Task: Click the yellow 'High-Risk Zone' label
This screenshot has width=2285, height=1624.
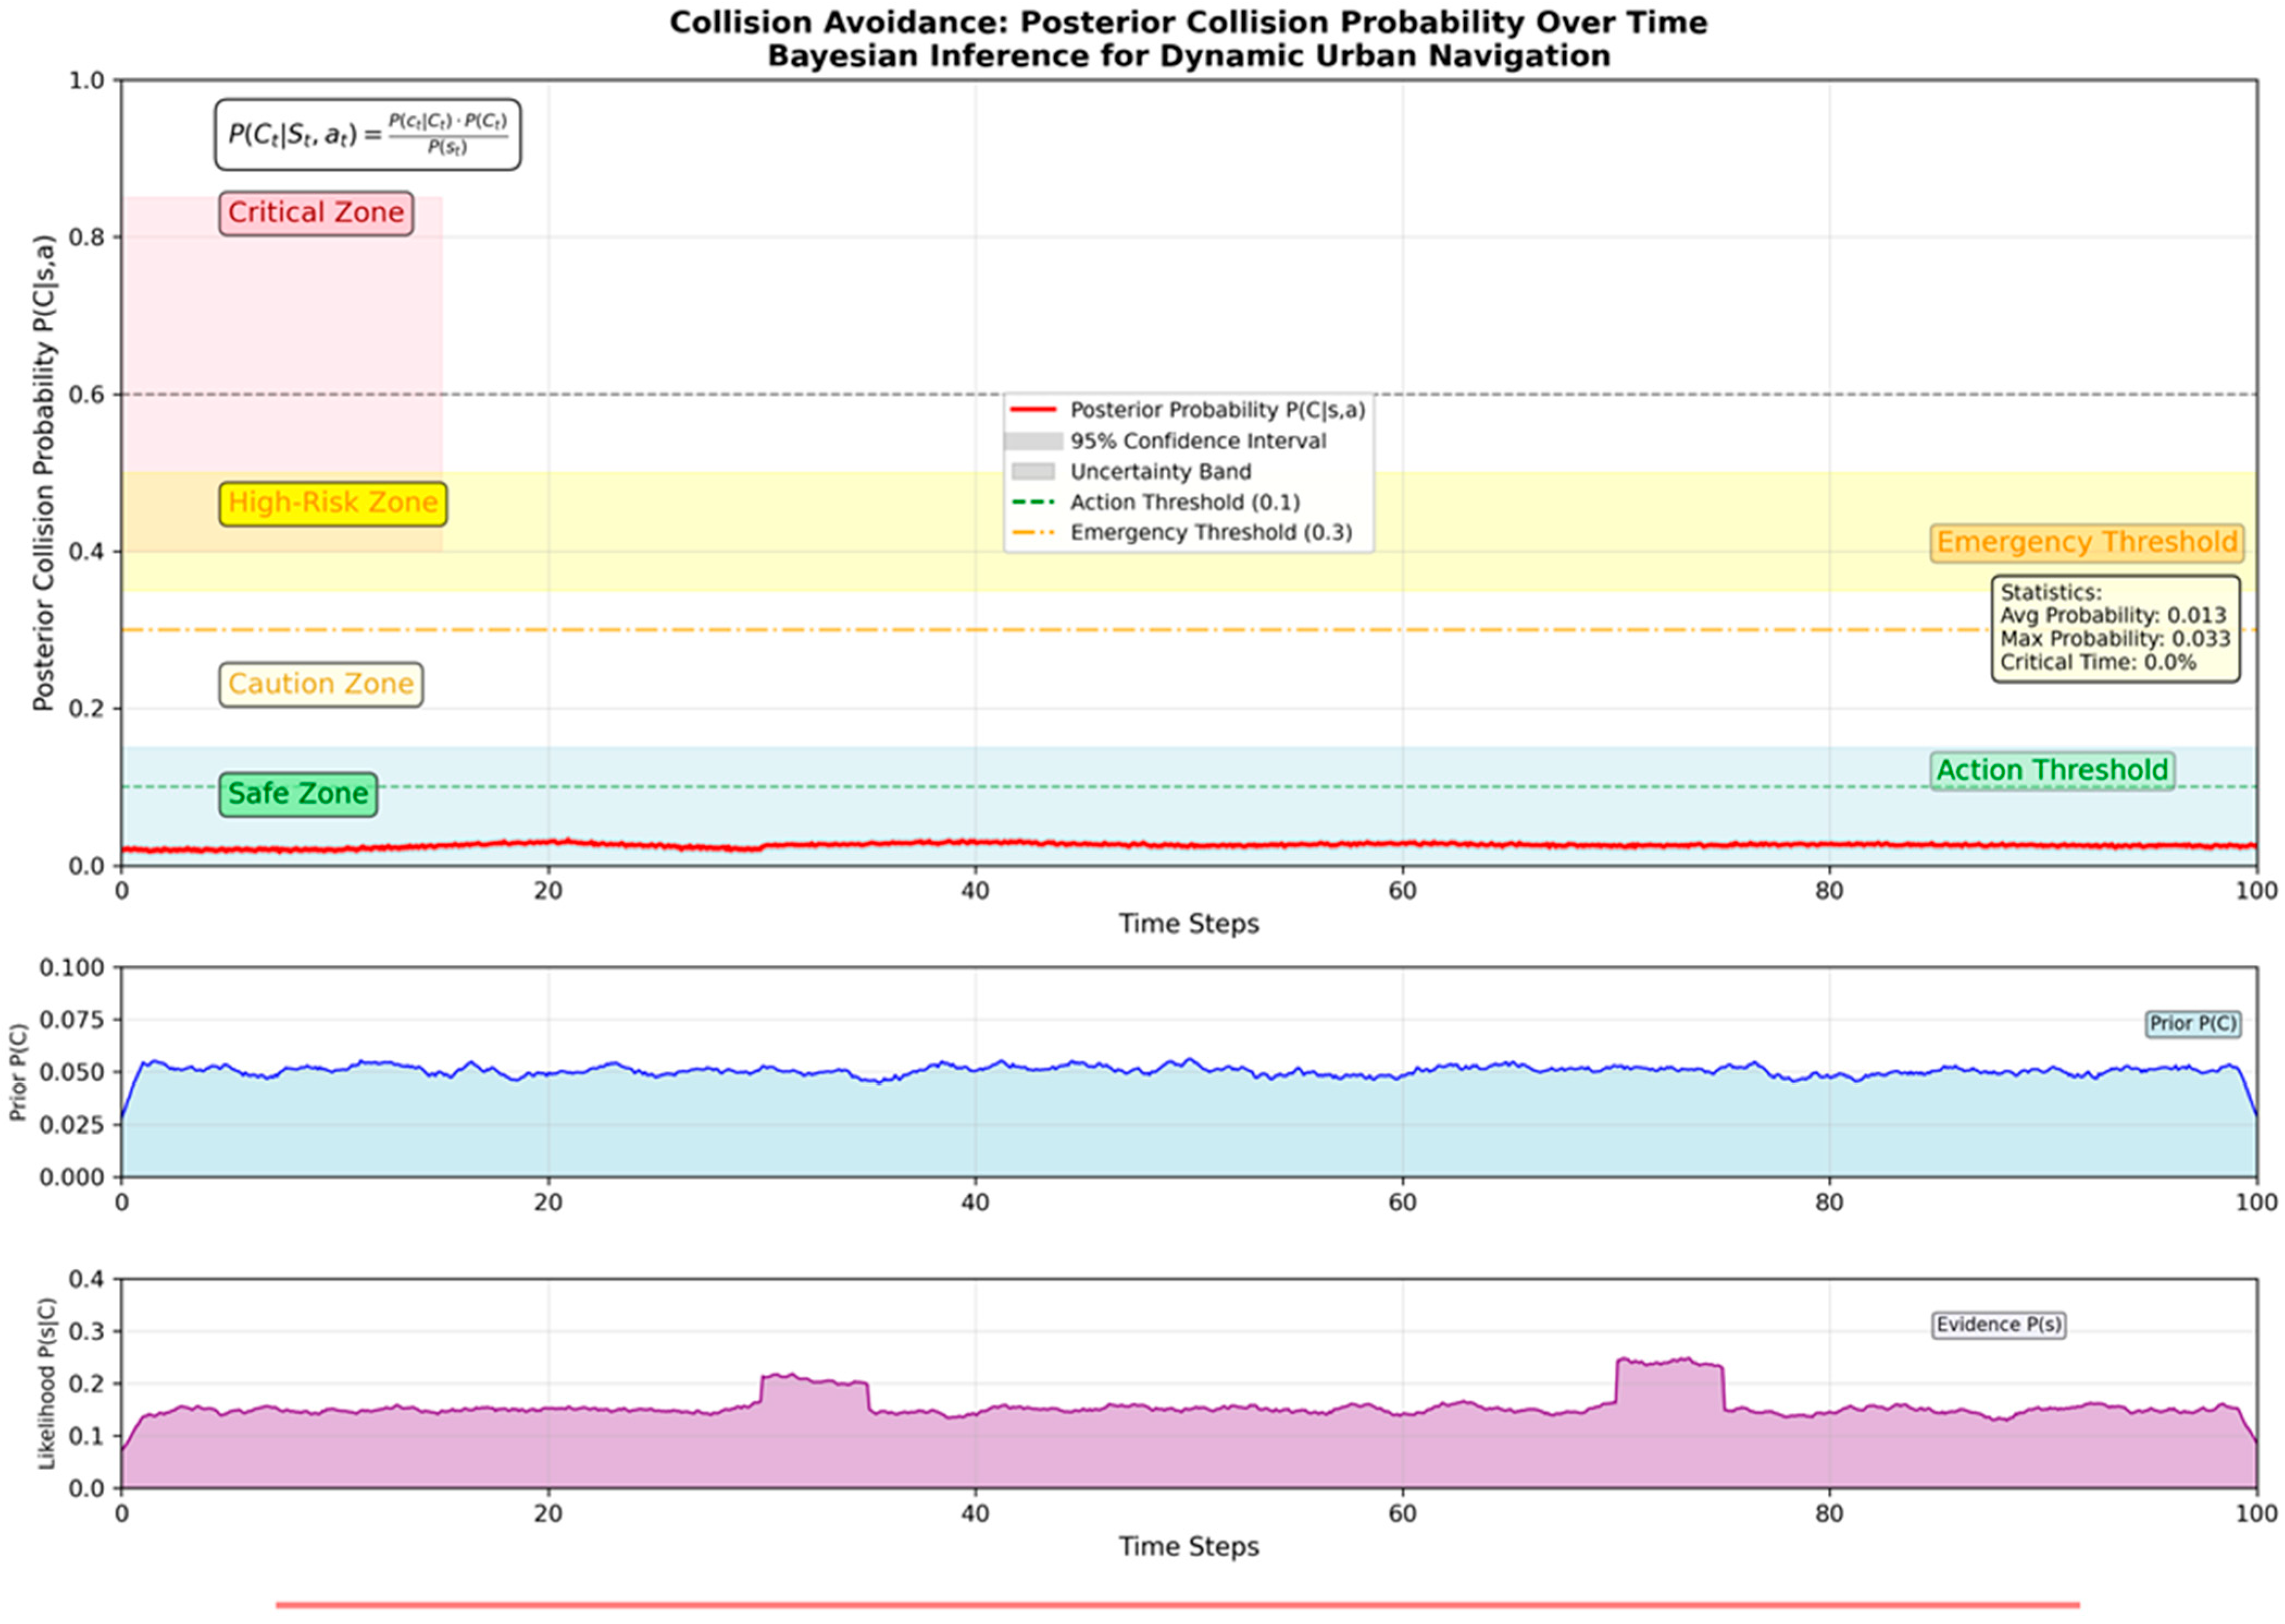Action: click(333, 503)
